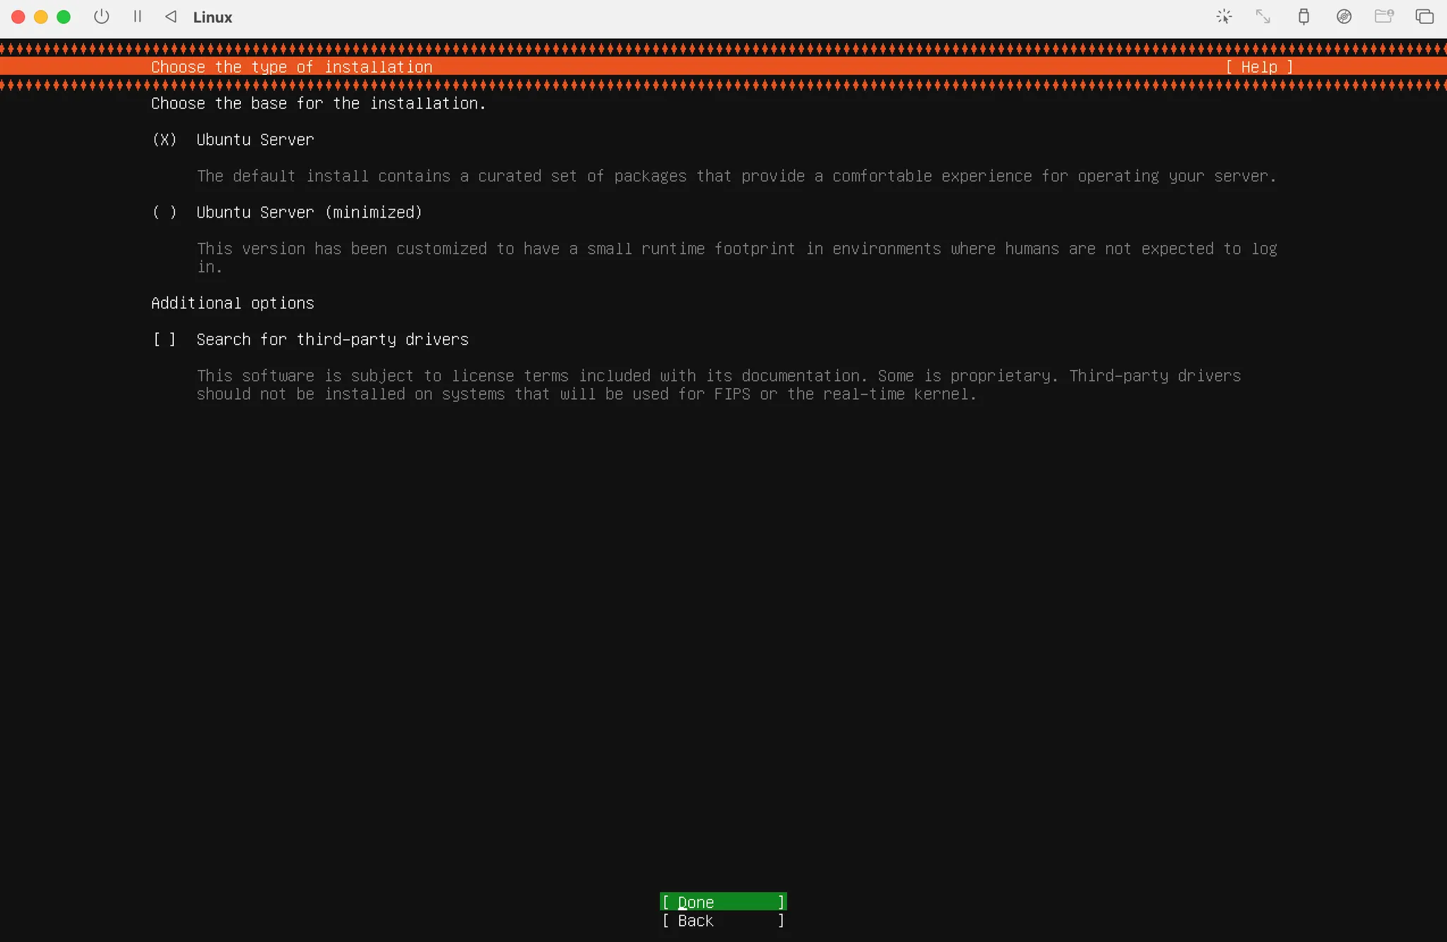This screenshot has width=1447, height=942.
Task: Select Ubuntu Server (minimized) radio option
Action: click(164, 213)
